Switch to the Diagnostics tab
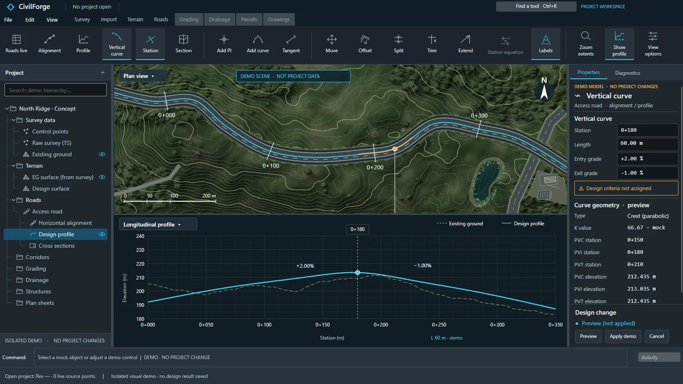This screenshot has width=683, height=384. pos(627,73)
